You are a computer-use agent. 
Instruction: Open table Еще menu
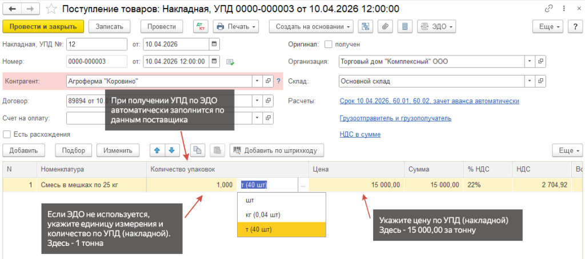coord(567,150)
